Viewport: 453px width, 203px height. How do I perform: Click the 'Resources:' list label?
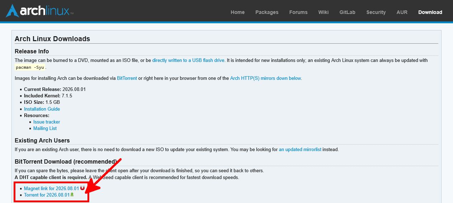[37, 115]
